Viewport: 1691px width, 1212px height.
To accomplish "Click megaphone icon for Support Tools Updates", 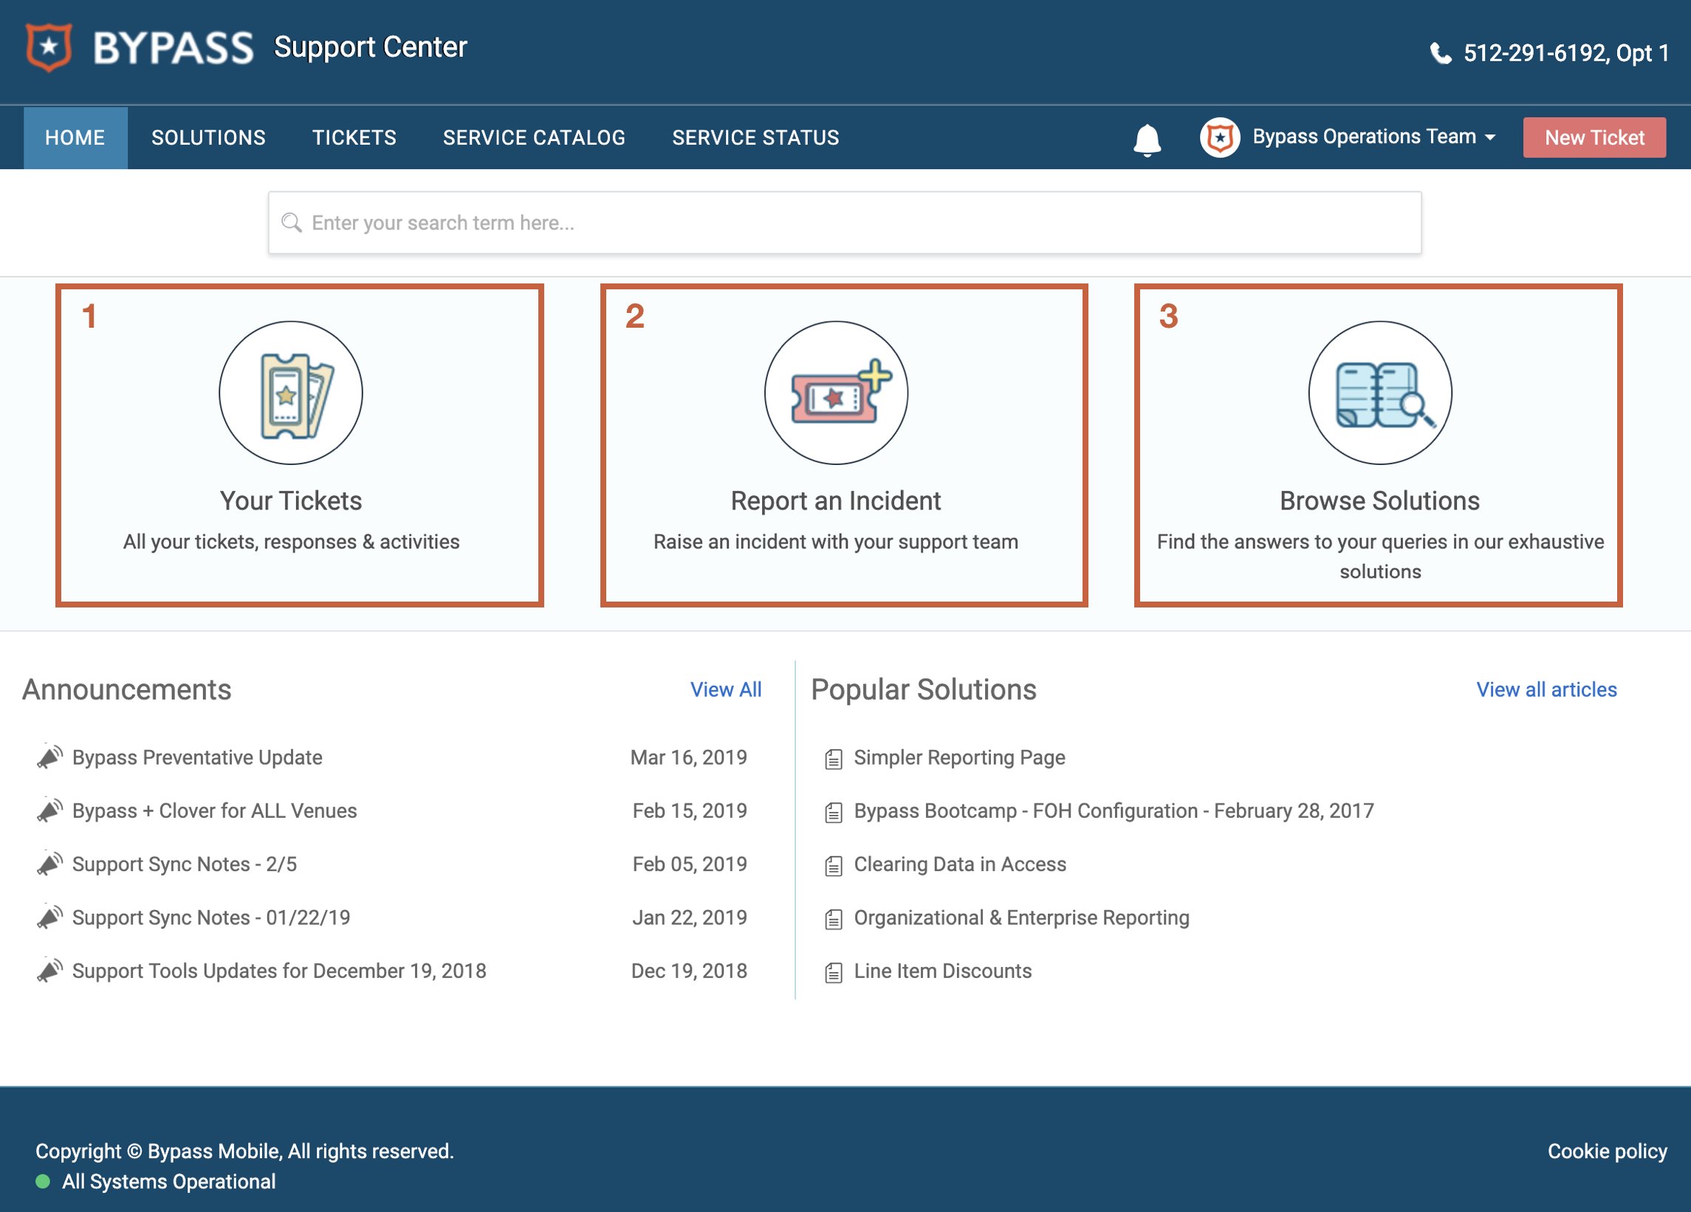I will [50, 971].
